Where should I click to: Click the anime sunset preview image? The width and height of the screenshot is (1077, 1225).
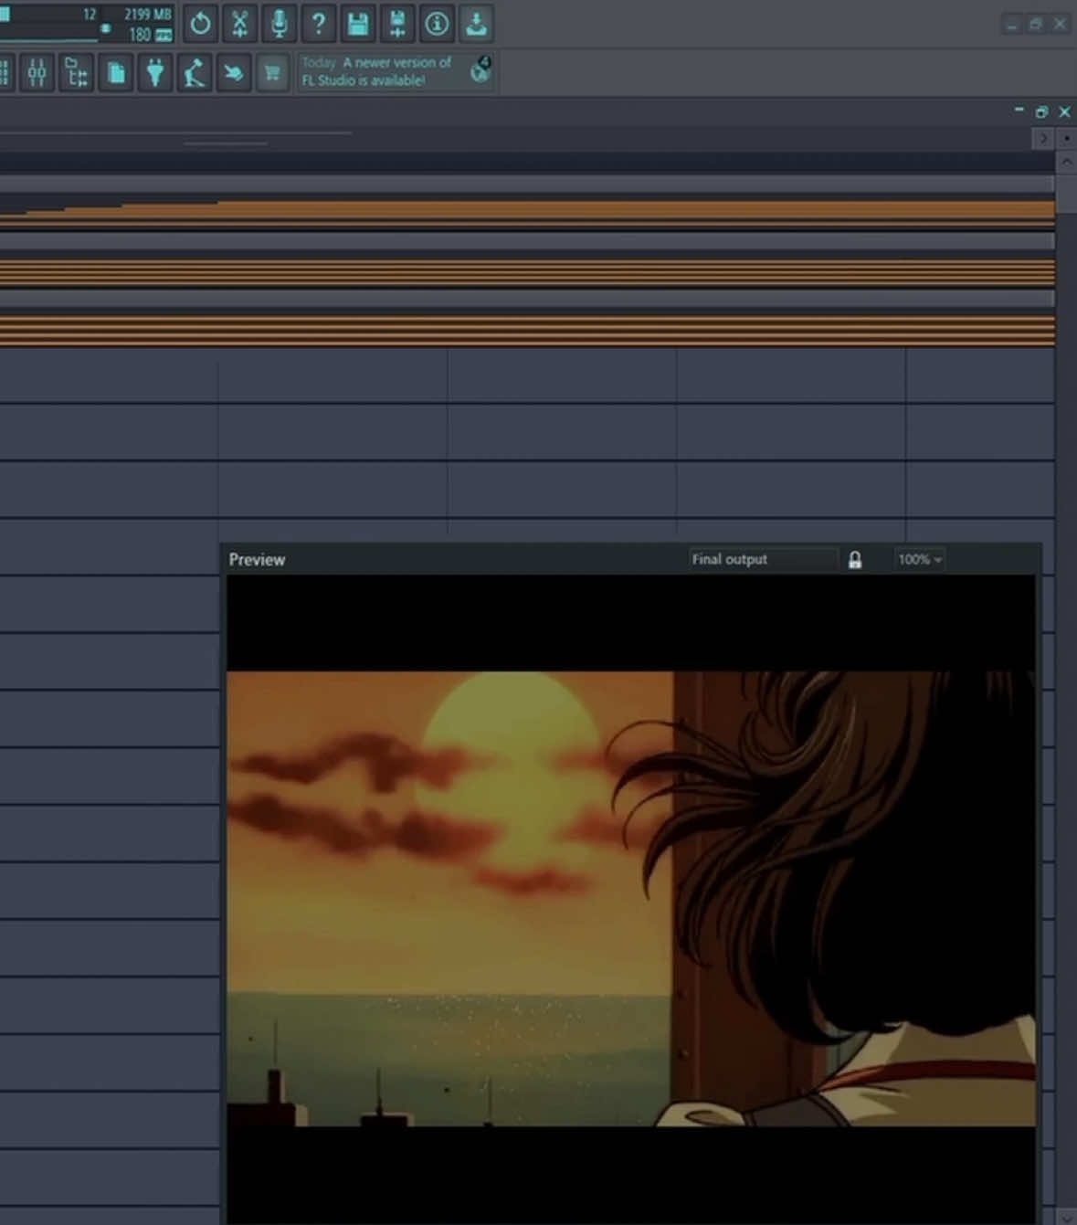[631, 899]
